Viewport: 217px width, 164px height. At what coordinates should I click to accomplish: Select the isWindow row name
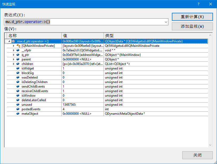coord(29,96)
